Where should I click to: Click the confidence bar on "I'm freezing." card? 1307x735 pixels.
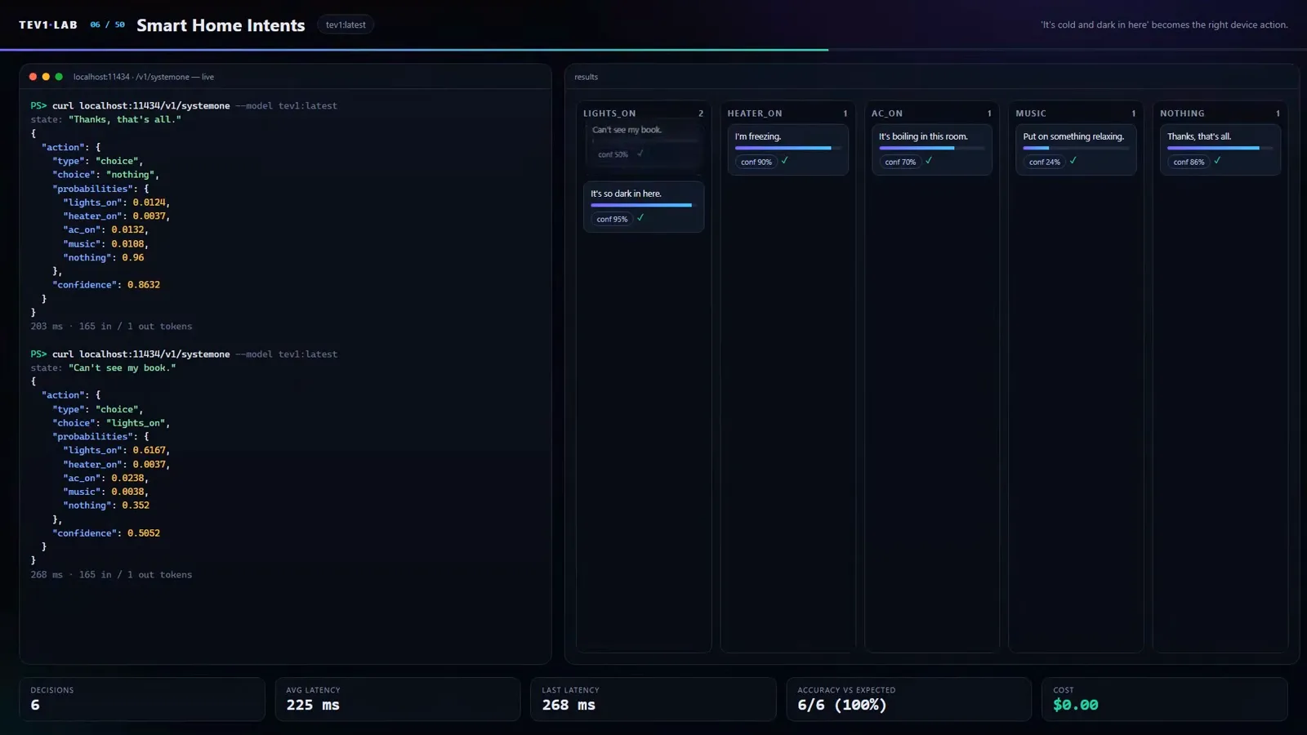[787, 148]
